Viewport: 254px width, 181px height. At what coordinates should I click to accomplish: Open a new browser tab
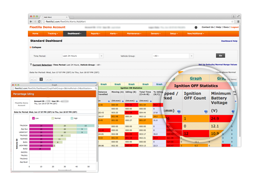(72, 17)
